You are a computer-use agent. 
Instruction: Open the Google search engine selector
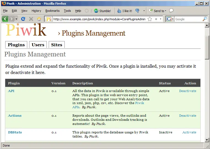(170, 19)
